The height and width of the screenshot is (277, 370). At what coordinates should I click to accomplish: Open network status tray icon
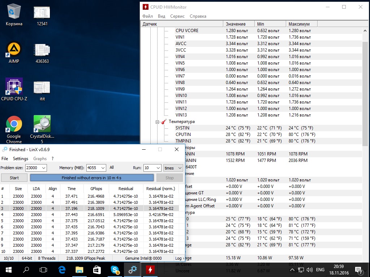(301, 270)
